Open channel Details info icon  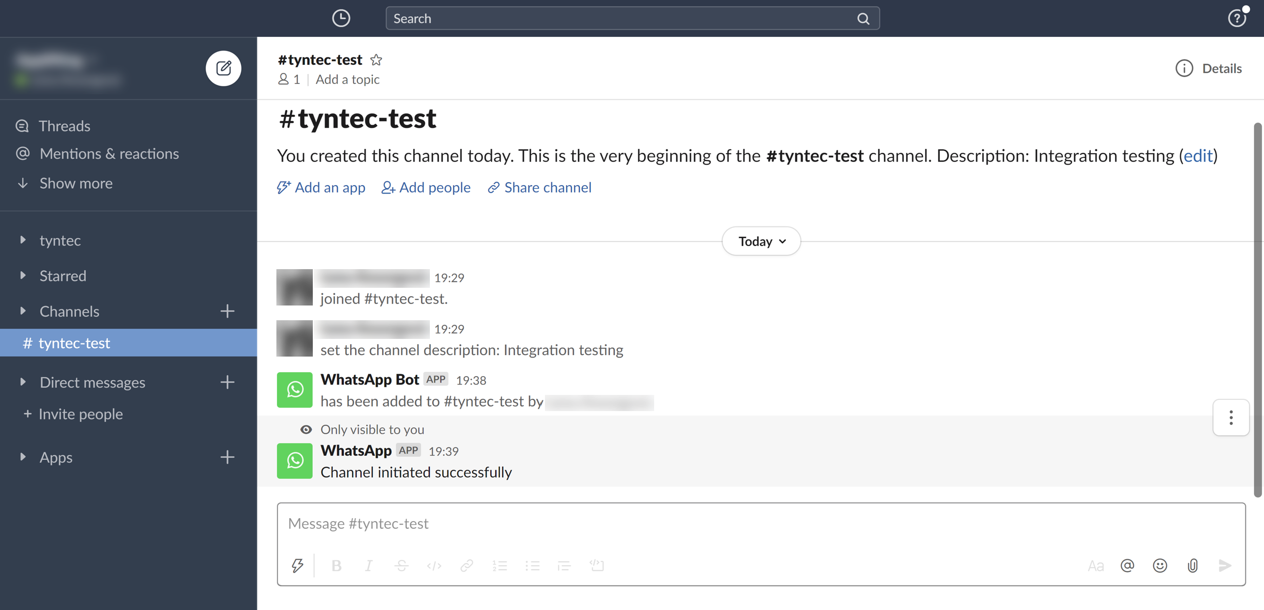click(x=1184, y=68)
